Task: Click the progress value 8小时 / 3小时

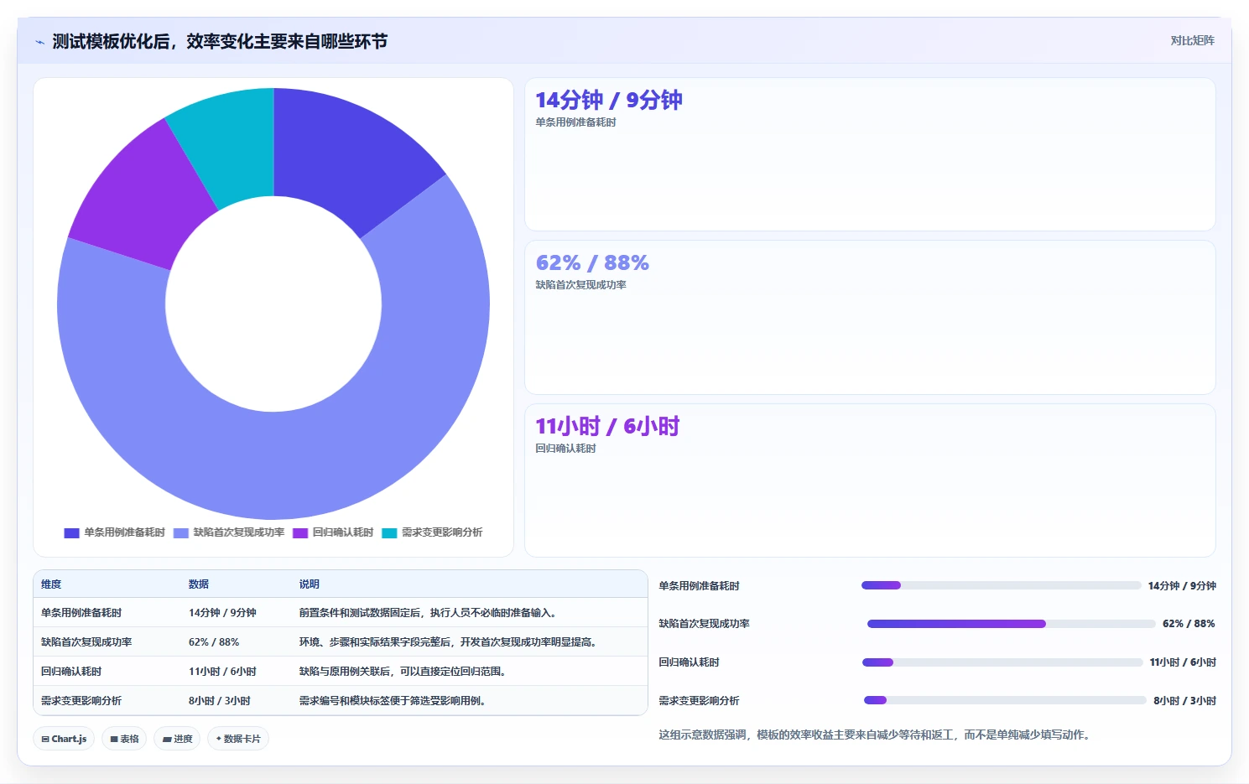Action: pyautogui.click(x=1184, y=701)
